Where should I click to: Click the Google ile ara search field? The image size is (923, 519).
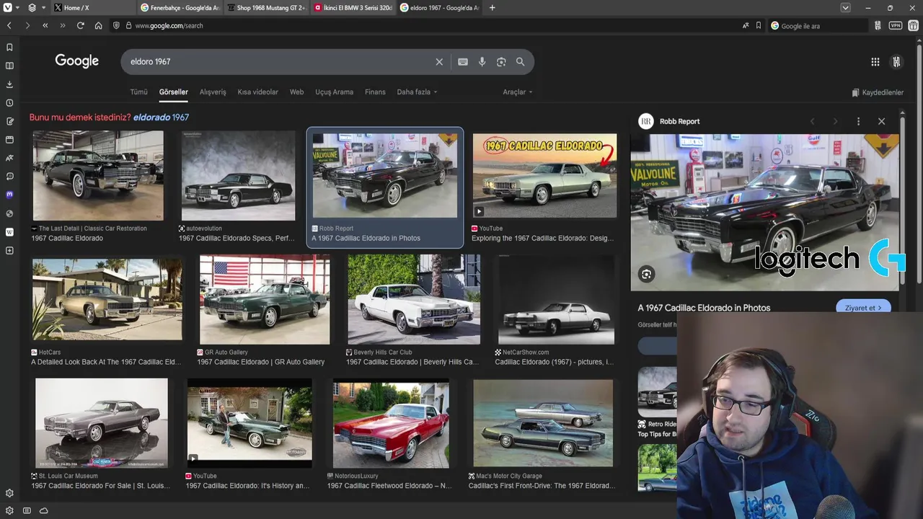818,26
